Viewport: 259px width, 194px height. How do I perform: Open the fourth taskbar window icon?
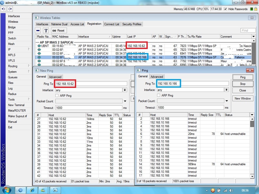[55, 190]
